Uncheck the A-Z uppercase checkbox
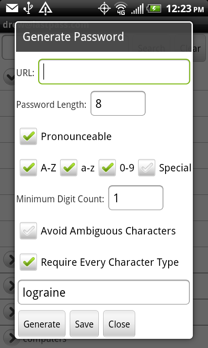208x348 pixels. (29, 168)
